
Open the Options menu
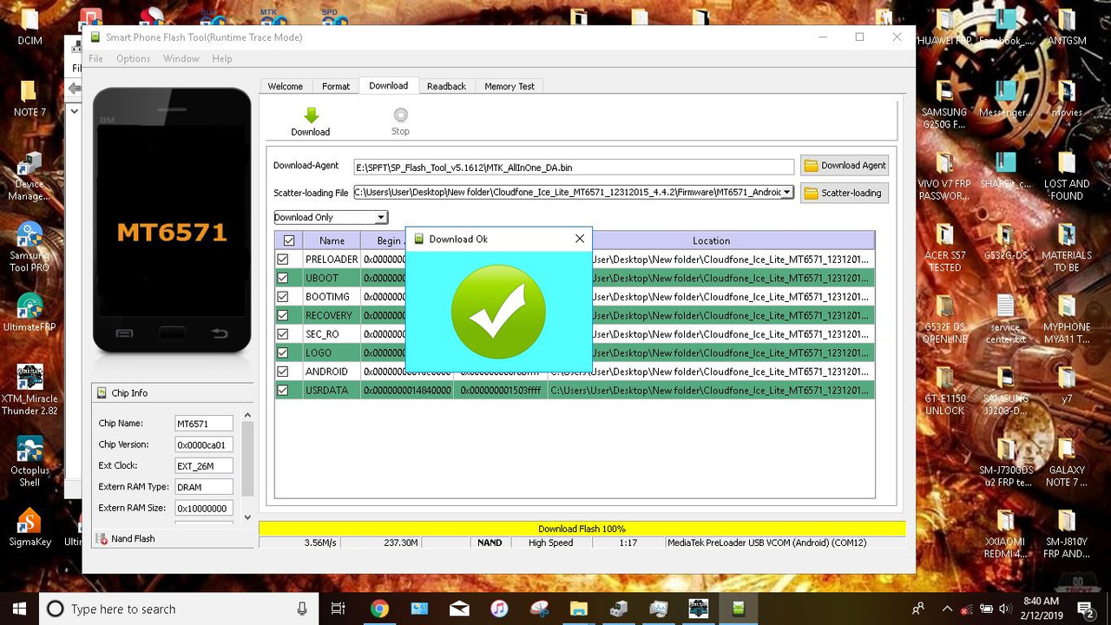[x=133, y=58]
